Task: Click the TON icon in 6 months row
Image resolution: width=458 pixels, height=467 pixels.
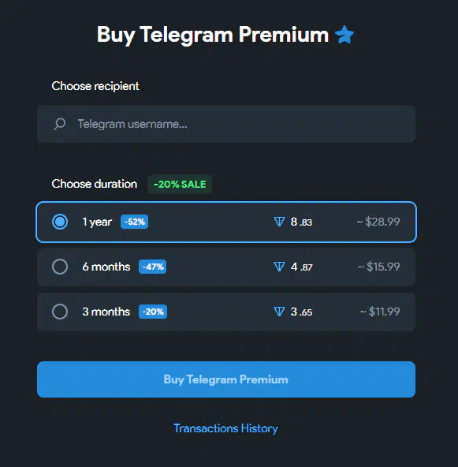Action: coord(279,267)
